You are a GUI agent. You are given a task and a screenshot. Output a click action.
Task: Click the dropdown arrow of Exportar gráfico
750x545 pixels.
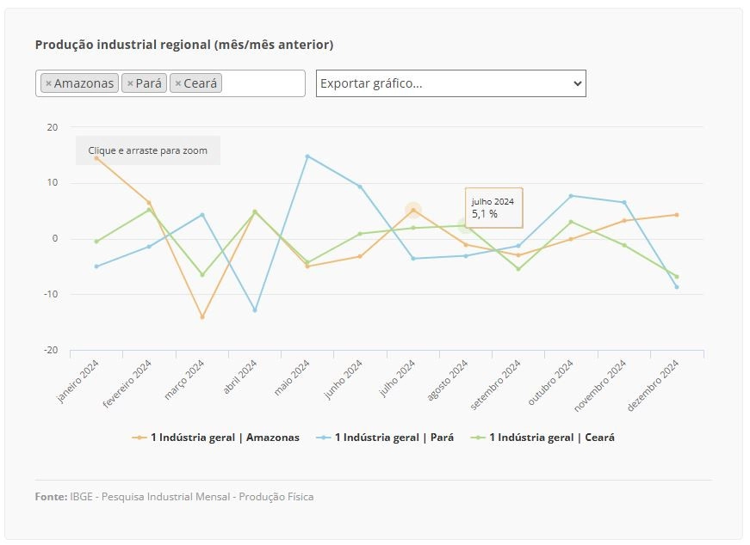coord(577,83)
